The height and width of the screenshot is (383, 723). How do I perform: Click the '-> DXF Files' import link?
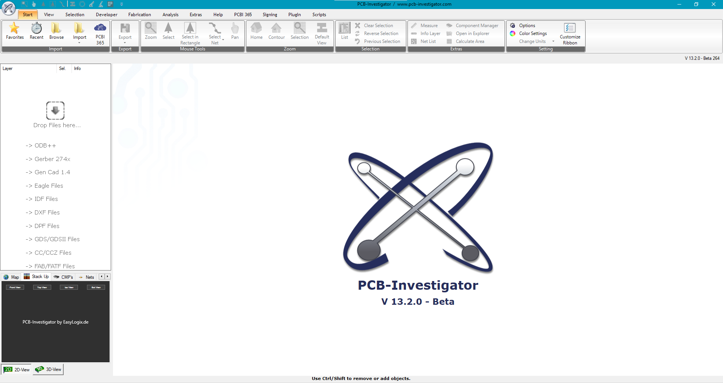43,213
